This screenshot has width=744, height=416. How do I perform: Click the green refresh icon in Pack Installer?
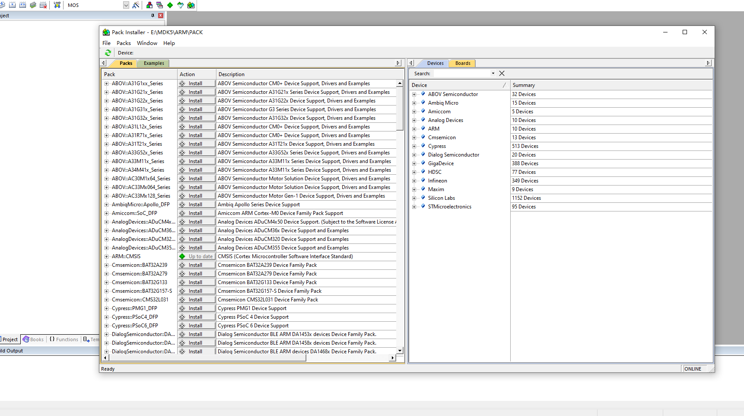[108, 53]
